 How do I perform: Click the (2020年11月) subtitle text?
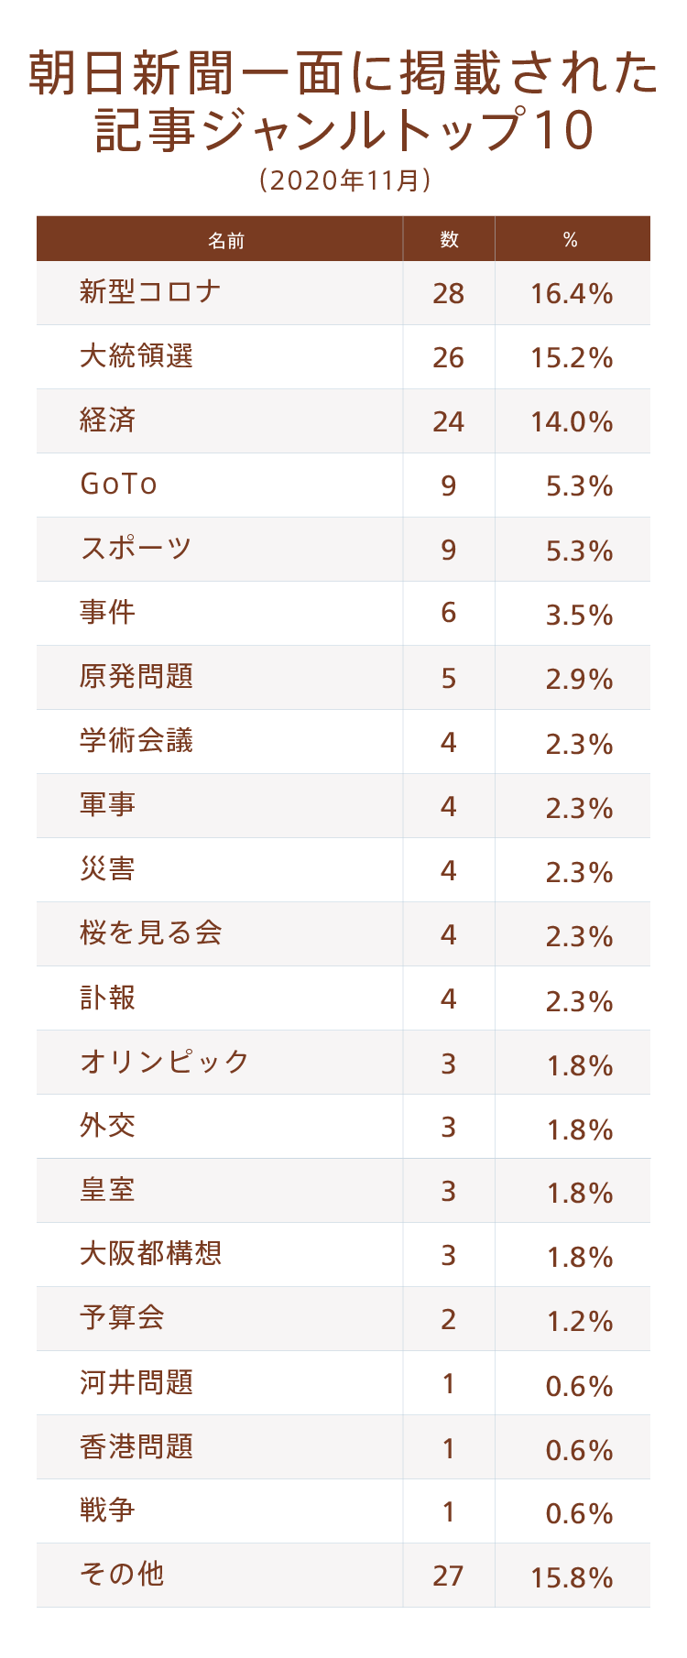(344, 180)
